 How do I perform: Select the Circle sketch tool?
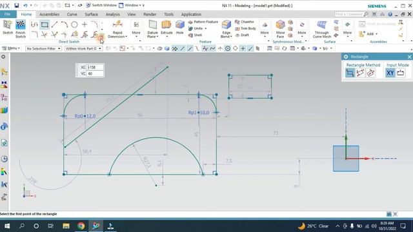[x=75, y=24]
